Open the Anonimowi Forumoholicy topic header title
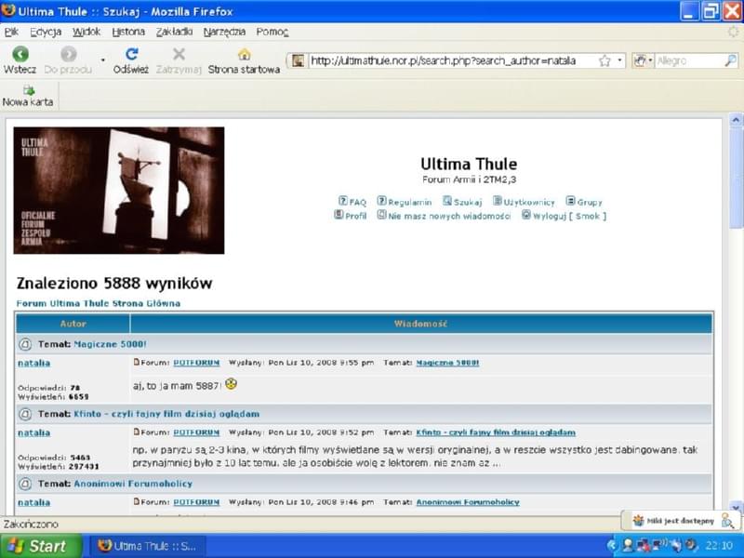Screen dimensions: 744x558 pos(133,484)
